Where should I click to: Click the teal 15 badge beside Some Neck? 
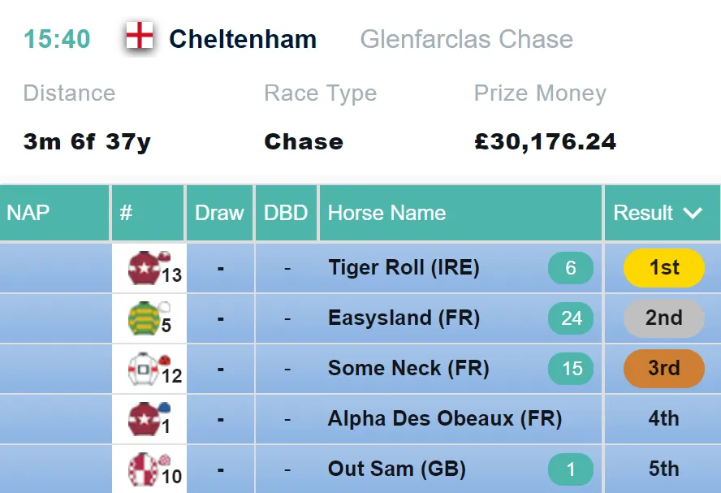pos(571,369)
